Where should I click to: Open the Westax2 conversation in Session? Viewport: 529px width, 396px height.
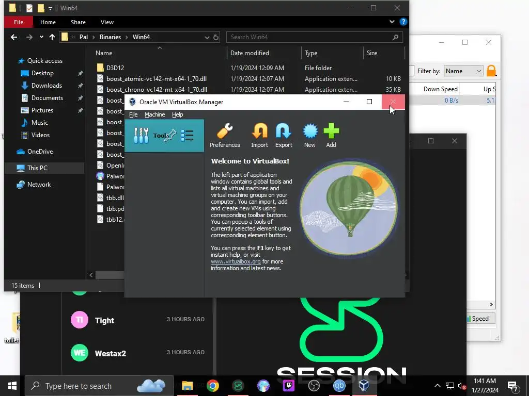pyautogui.click(x=137, y=353)
